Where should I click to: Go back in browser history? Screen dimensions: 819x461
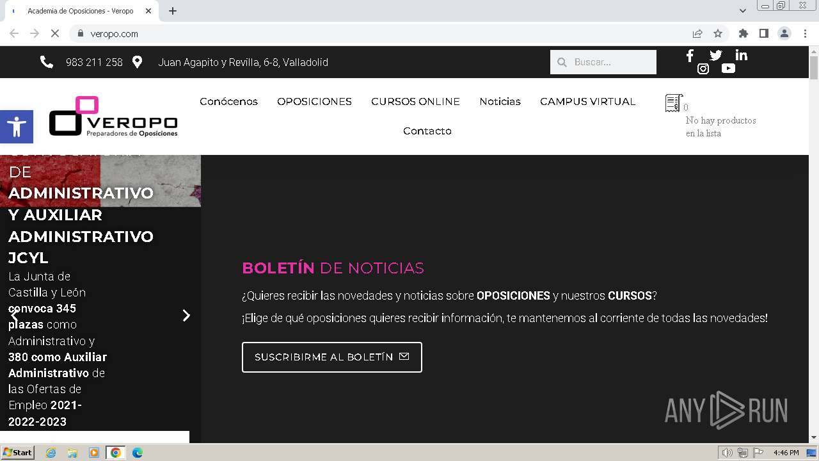tap(14, 33)
